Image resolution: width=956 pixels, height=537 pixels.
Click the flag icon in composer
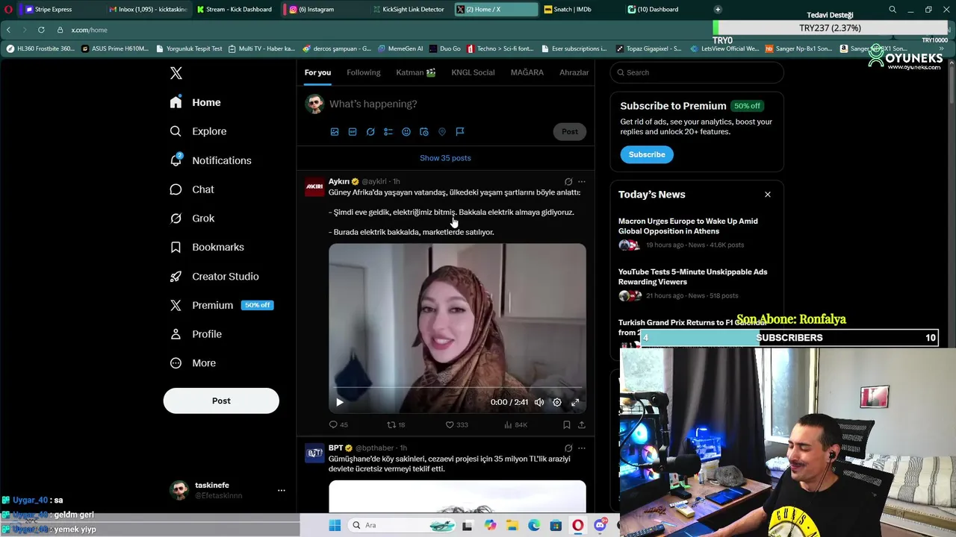(460, 131)
